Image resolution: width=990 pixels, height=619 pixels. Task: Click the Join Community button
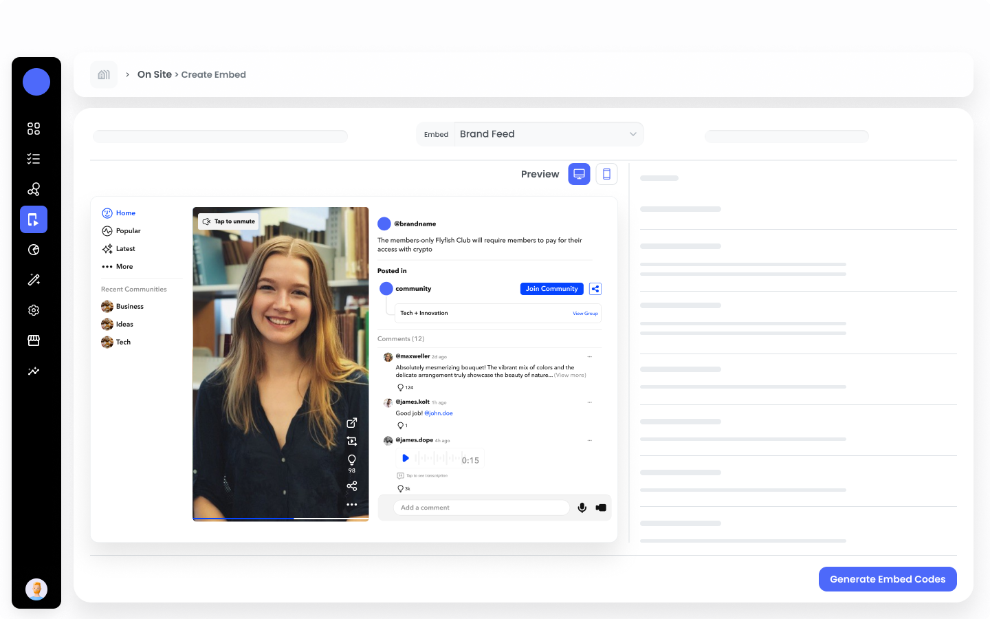coord(551,289)
